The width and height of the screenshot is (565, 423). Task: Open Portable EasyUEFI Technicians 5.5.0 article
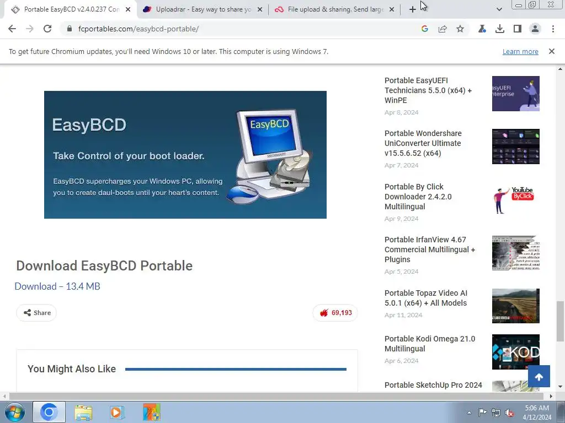(428, 90)
